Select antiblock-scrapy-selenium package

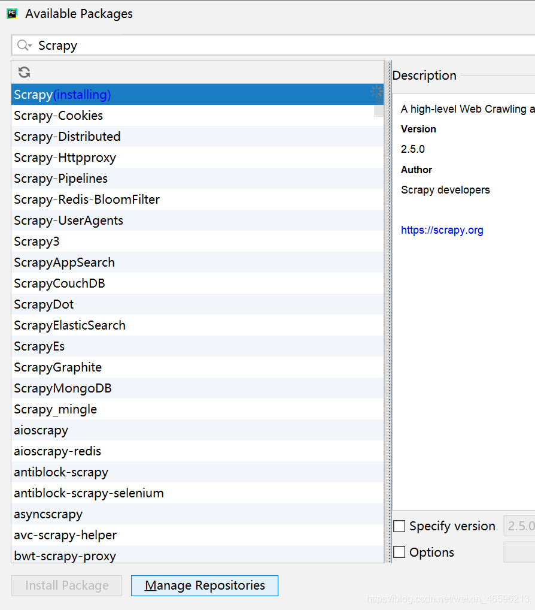pos(197,494)
